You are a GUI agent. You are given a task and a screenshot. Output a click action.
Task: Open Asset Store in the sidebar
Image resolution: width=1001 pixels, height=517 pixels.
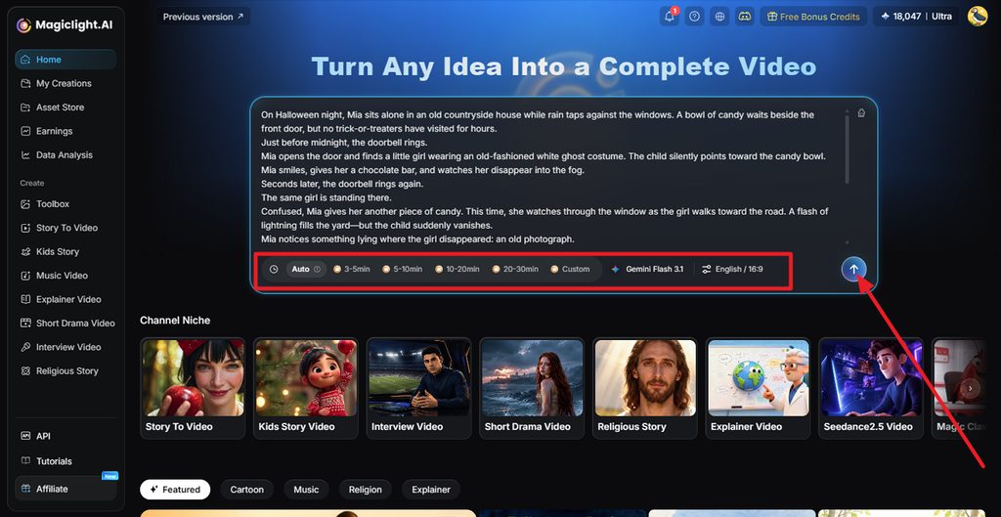pos(65,108)
